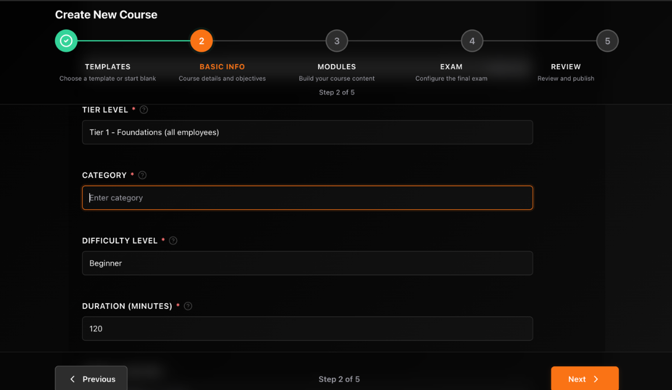Click the orange step 2 circle
The height and width of the screenshot is (390, 672).
[201, 41]
